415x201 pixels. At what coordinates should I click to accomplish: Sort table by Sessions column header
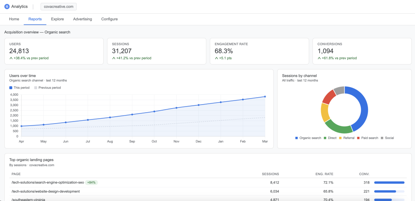pos(270,174)
